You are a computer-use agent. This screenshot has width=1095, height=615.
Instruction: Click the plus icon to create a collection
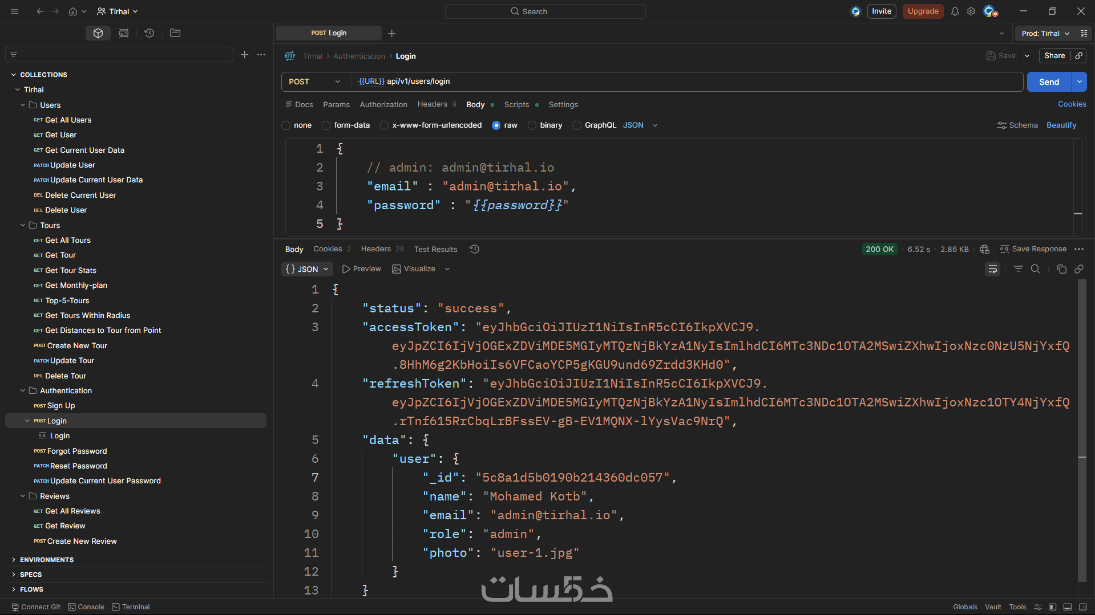pos(245,55)
